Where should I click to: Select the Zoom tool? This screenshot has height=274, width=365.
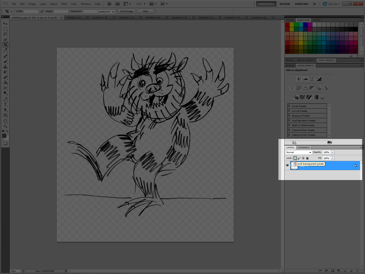[x=5, y=126]
